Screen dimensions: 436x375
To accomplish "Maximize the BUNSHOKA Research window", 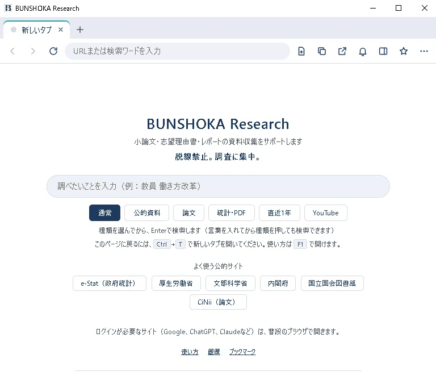I will click(x=399, y=8).
